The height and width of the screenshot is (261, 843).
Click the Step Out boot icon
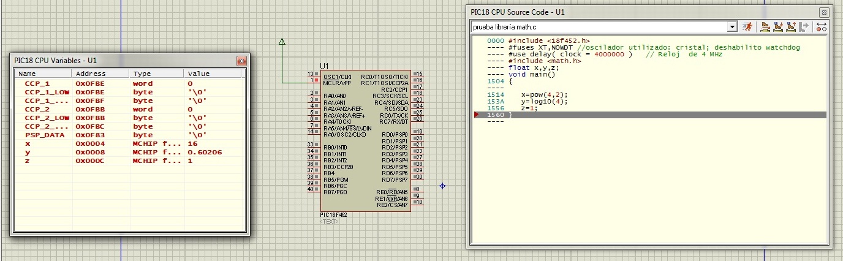(792, 27)
